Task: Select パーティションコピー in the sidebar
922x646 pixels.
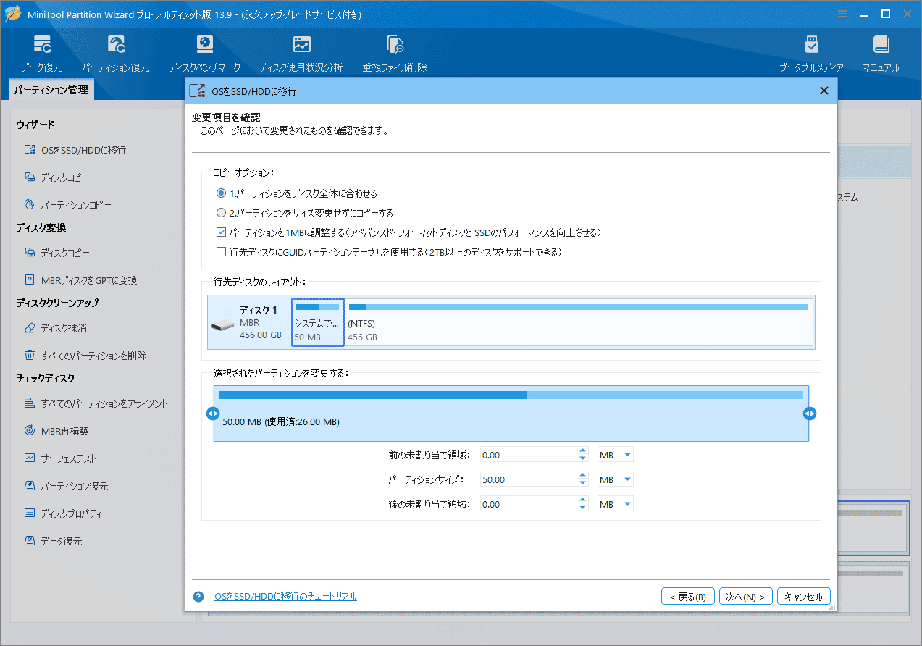Action: tap(68, 205)
